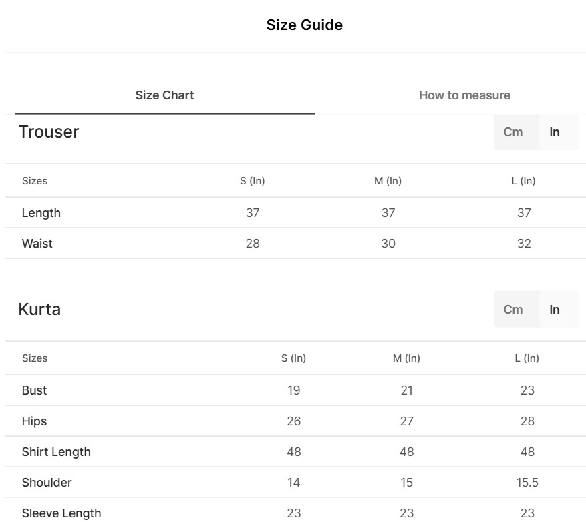Viewport: 586px width, 522px height.
Task: Click the Trouser S (In) column header
Action: [x=253, y=181]
